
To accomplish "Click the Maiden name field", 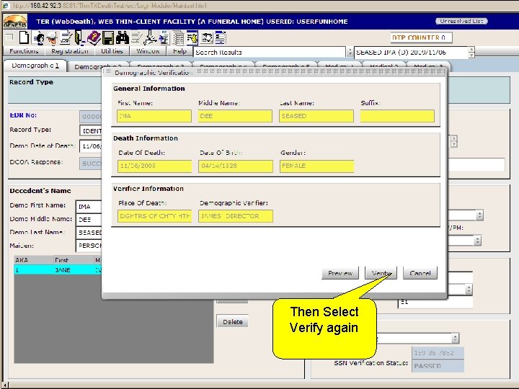I will coord(89,246).
